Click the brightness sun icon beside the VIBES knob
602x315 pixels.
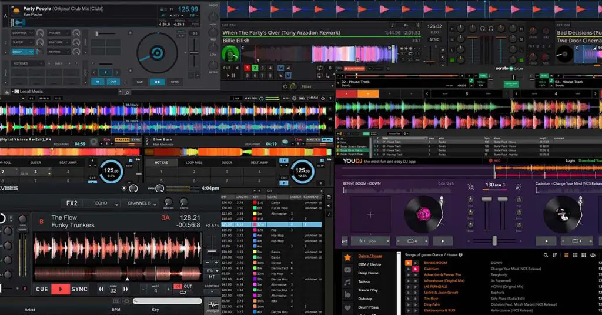[x=124, y=189]
